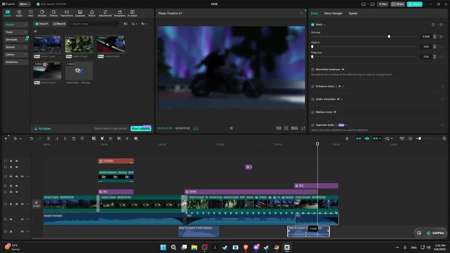
Task: Click the Windows Start button
Action: pos(163,247)
